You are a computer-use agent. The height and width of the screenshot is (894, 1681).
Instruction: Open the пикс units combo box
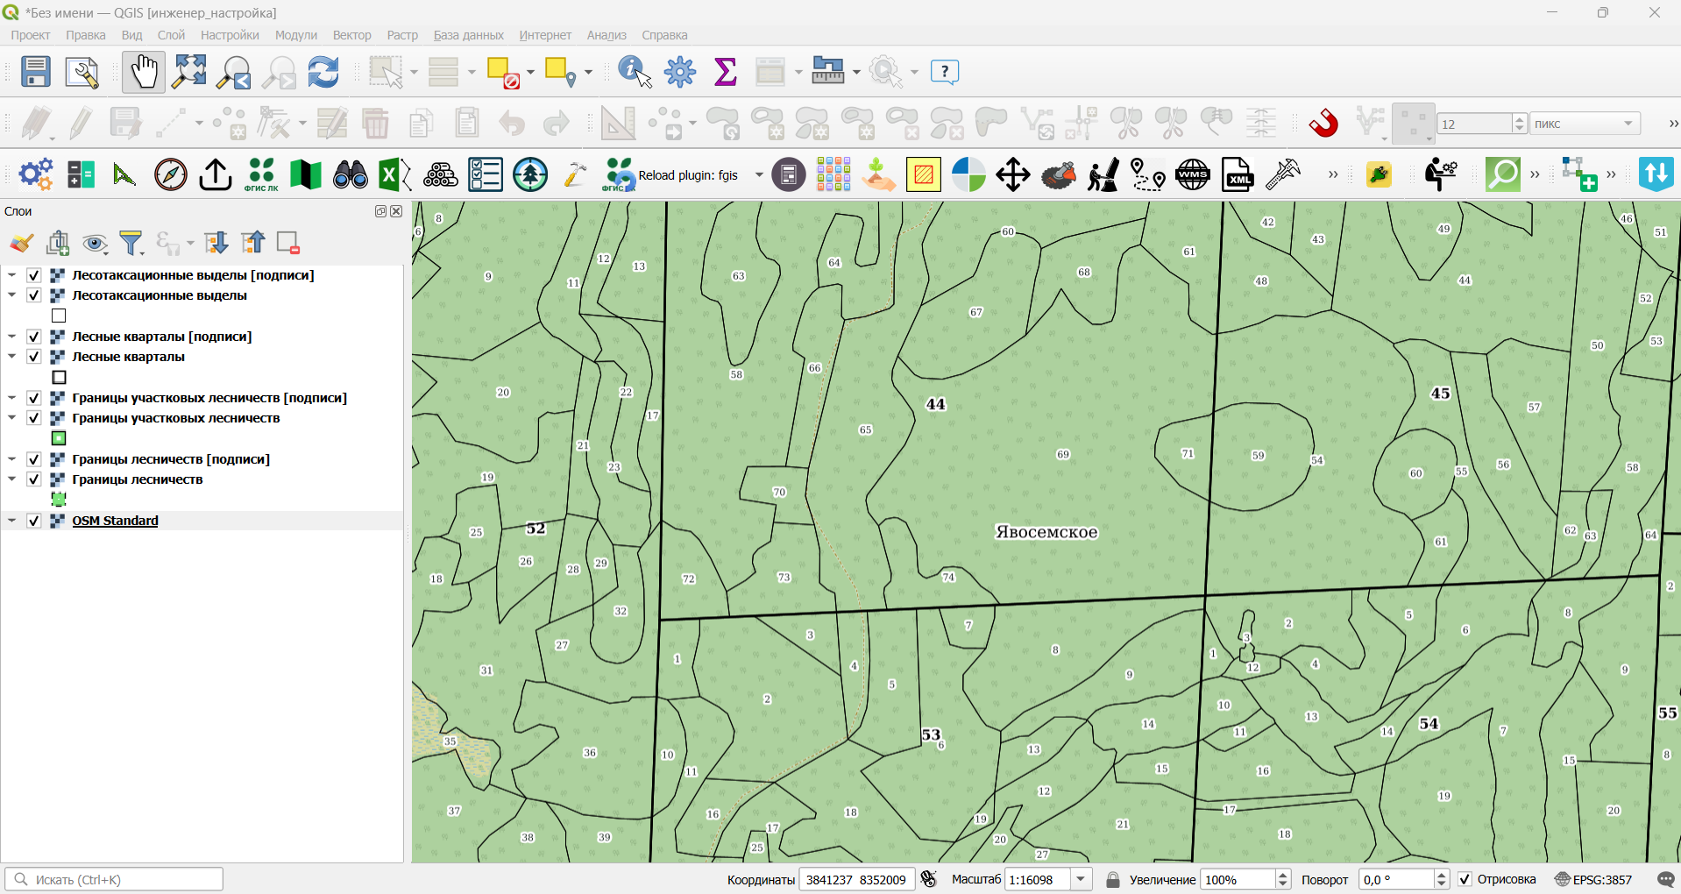(x=1585, y=124)
